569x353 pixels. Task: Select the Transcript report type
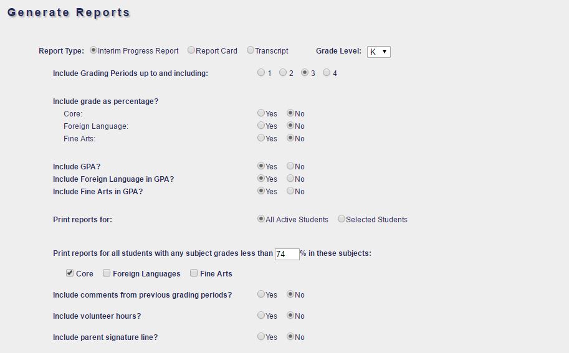[251, 50]
